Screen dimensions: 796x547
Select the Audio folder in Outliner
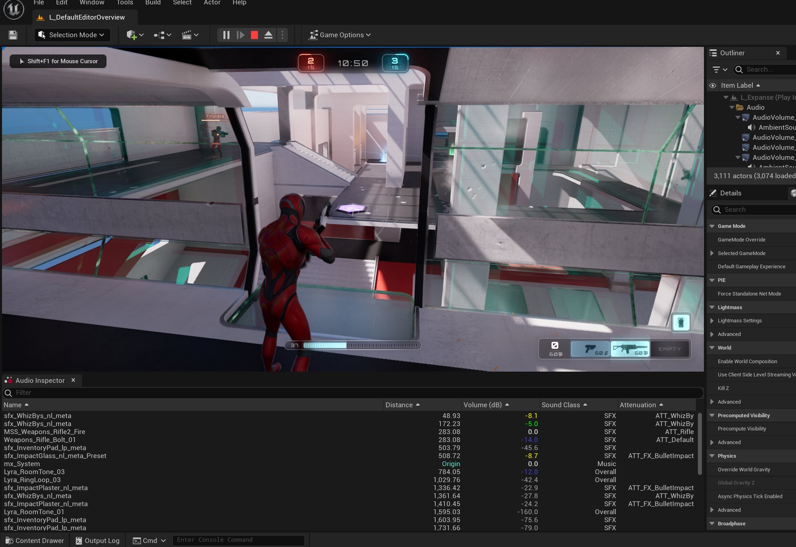click(x=755, y=107)
